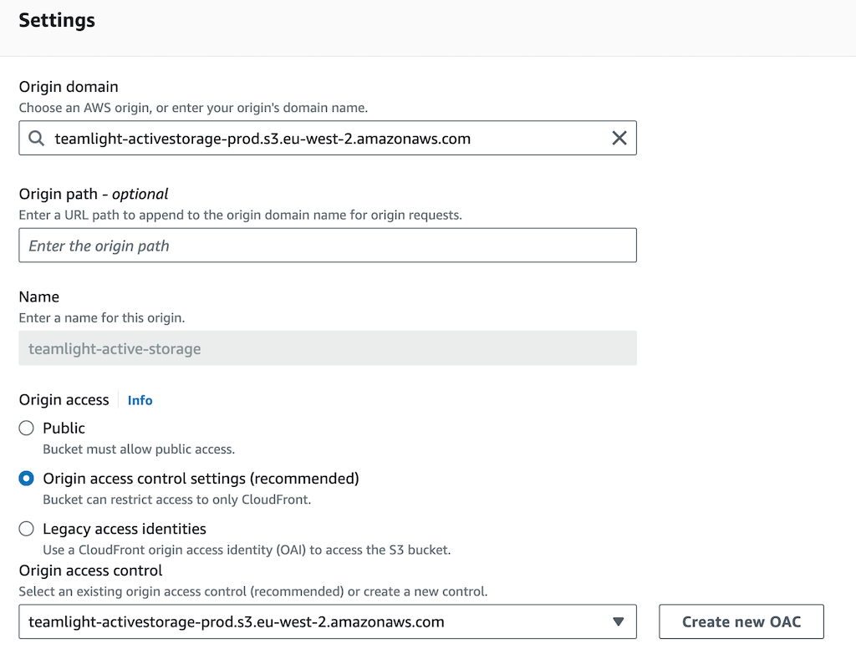
Task: Click the Settings section heading
Action: (x=57, y=20)
